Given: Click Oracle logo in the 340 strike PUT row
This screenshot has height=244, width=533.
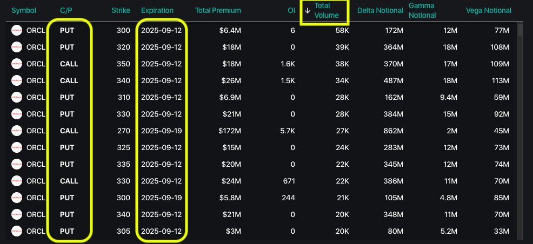Looking at the screenshot, I should (17, 214).
